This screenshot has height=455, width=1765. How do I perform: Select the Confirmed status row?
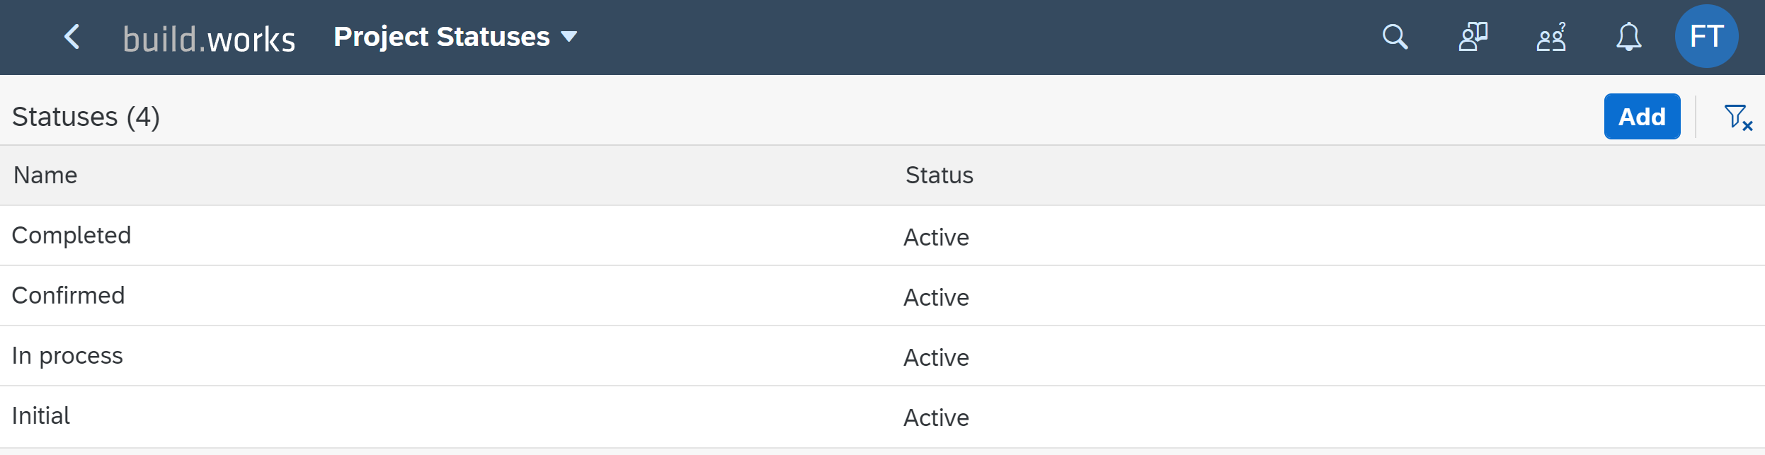[882, 296]
